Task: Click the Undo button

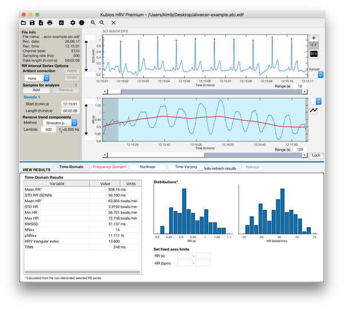Action: [72, 77]
